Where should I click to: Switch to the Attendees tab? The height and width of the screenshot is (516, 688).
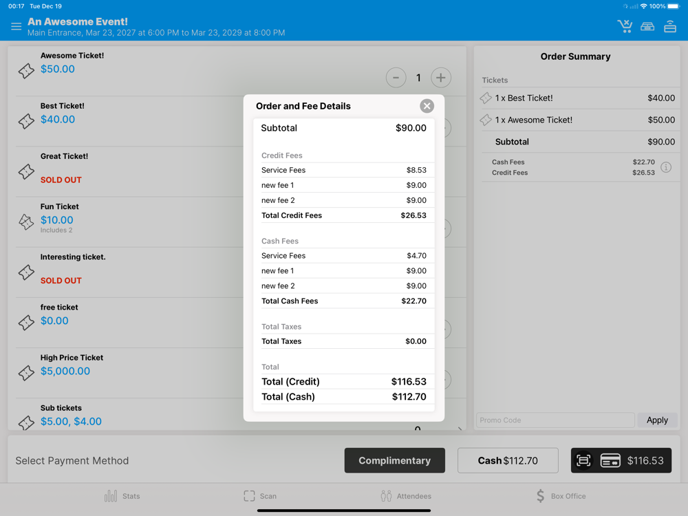406,496
